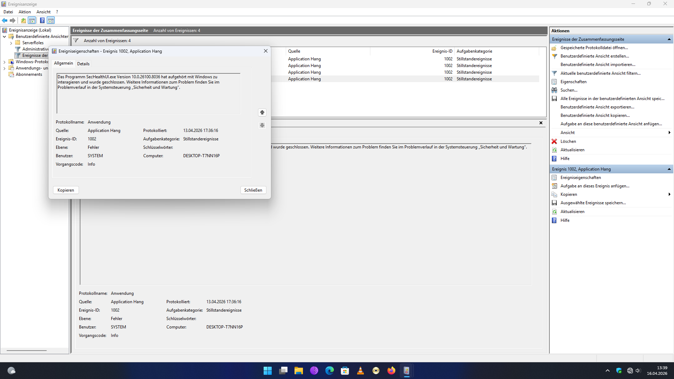The image size is (674, 379).
Task: Click the back arrow toolbar icon
Action: [5, 20]
